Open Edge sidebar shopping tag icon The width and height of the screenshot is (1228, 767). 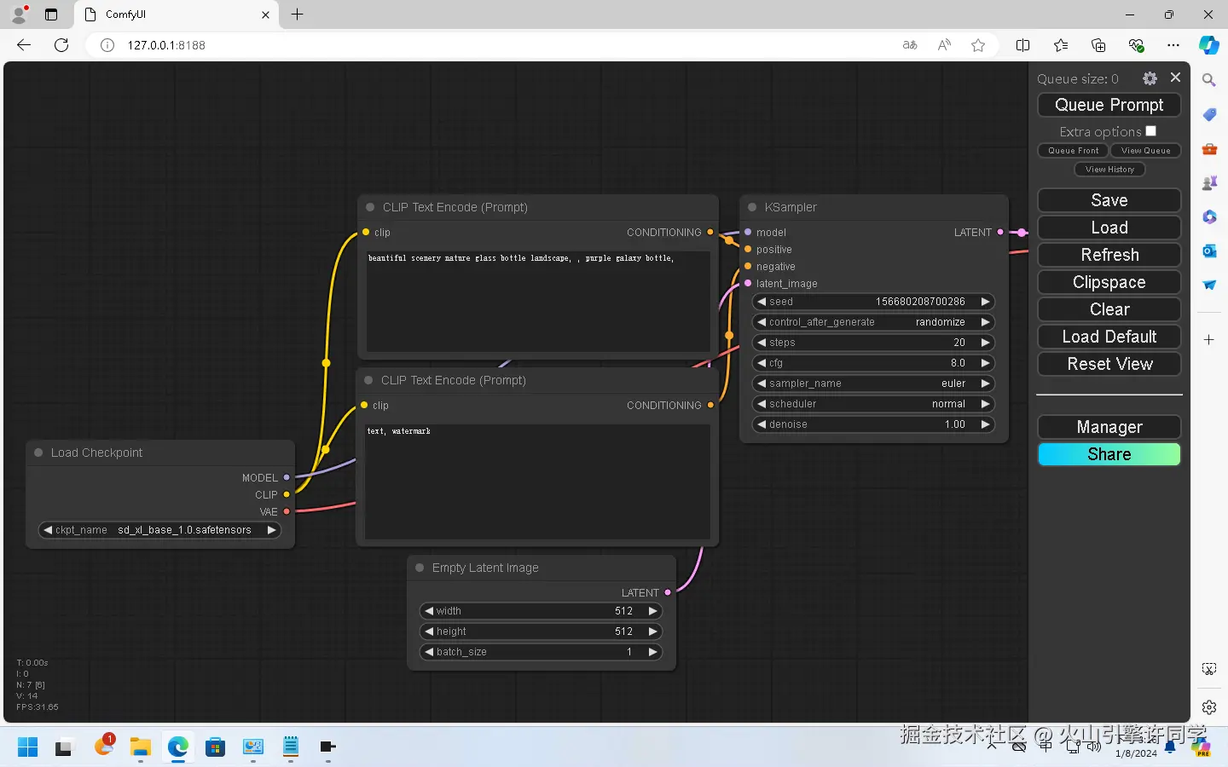point(1209,114)
